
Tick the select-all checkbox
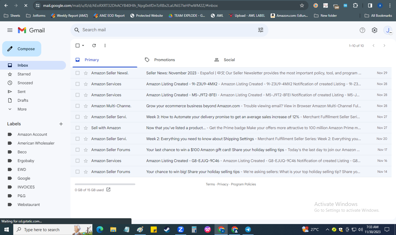[78, 46]
